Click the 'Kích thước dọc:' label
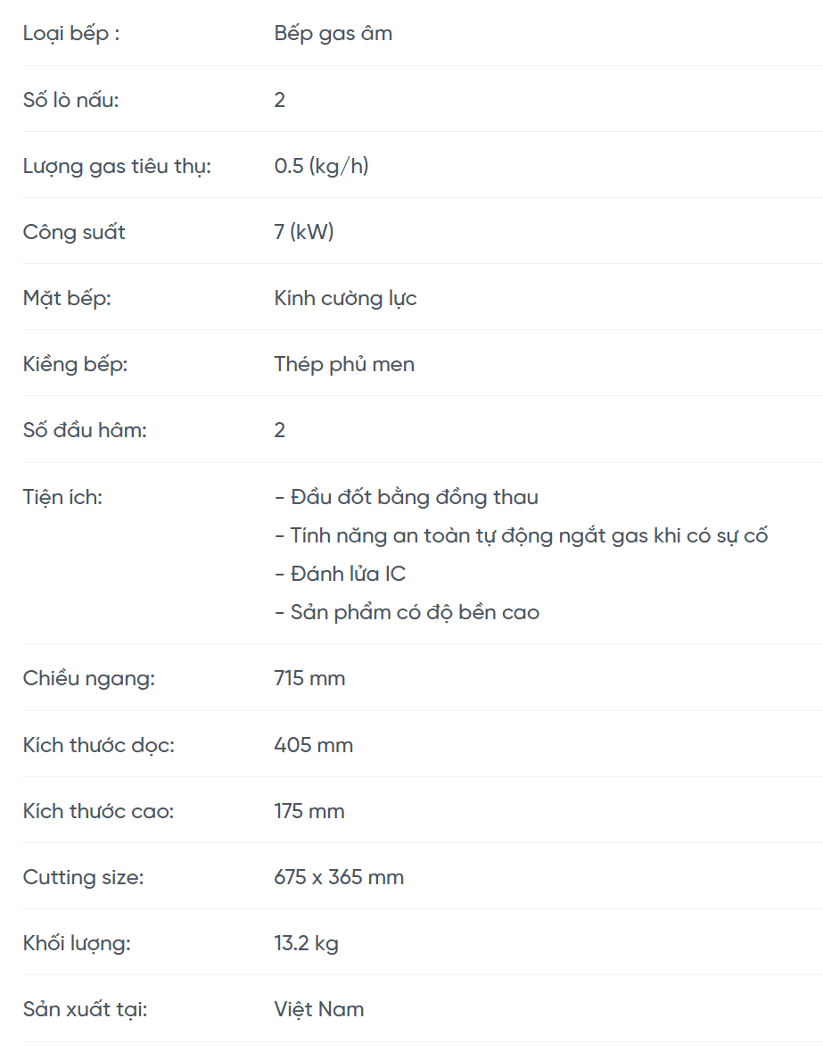 tap(98, 745)
